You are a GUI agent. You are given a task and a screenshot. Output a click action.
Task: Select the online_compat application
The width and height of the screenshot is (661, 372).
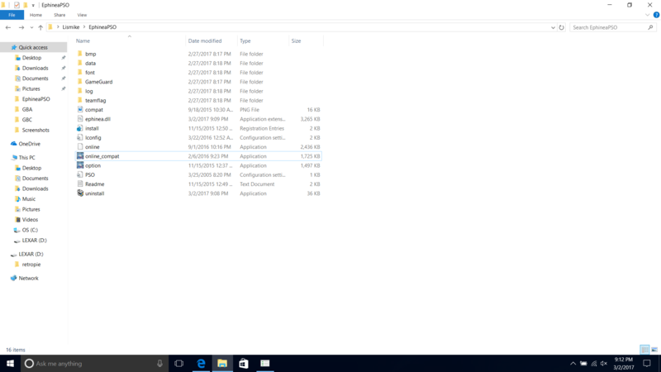coord(102,156)
